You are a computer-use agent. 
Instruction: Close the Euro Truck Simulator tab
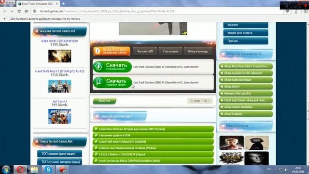coord(57,4)
